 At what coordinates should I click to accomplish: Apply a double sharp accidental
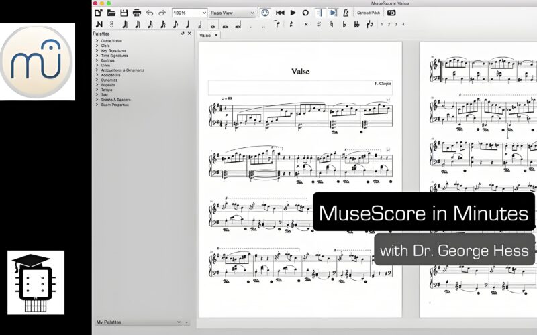pyautogui.click(x=306, y=24)
